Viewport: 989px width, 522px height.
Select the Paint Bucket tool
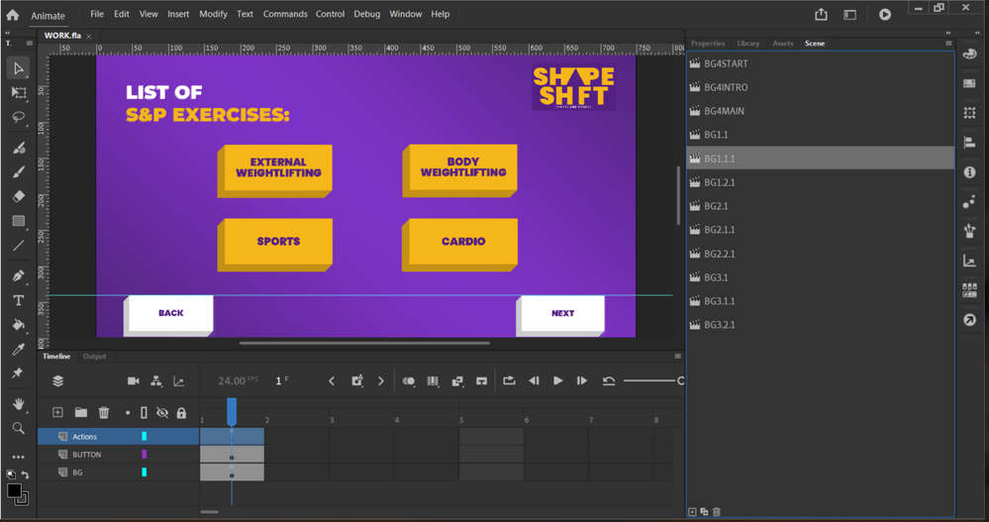click(18, 325)
